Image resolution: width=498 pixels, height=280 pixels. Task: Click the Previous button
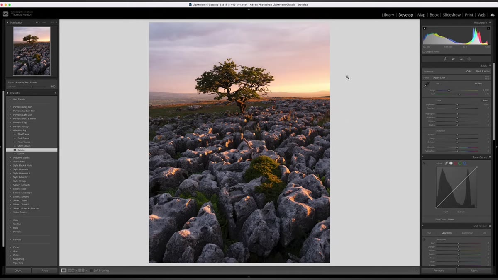tap(439, 270)
